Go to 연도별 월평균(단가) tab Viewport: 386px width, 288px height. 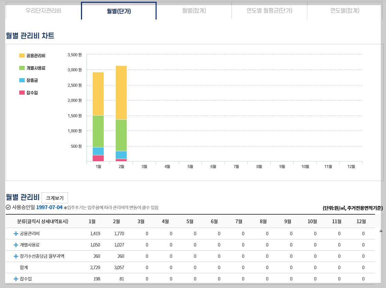pos(269,11)
